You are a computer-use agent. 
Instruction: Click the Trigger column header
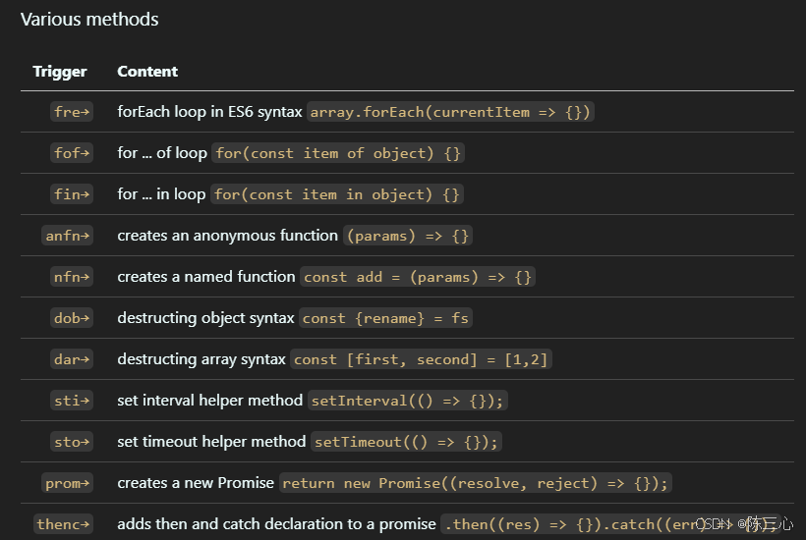(x=60, y=72)
